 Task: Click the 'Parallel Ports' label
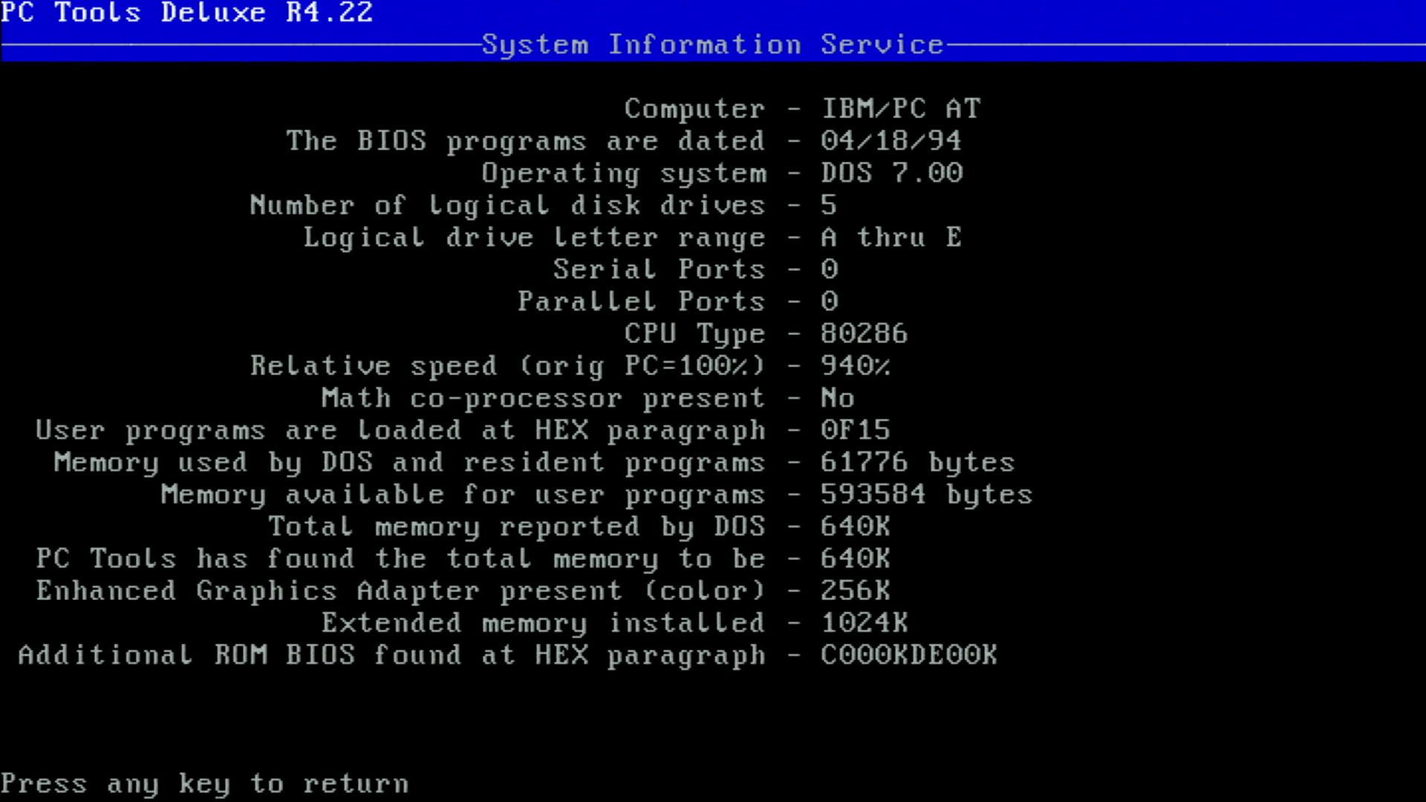tap(642, 301)
